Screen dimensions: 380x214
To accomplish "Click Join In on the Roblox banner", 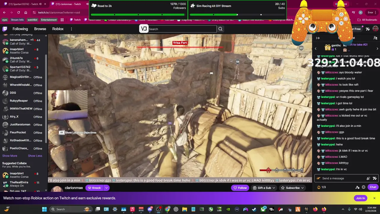I will (360, 198).
